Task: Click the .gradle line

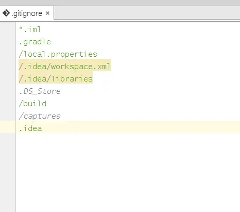Action: (35, 42)
